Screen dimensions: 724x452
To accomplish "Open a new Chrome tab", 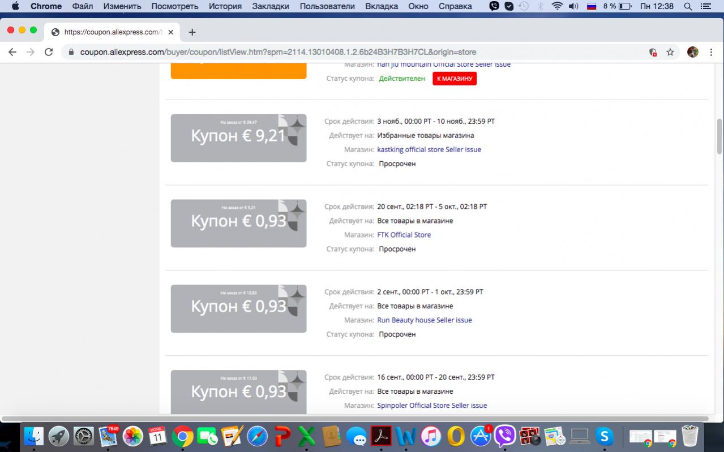I will (192, 32).
